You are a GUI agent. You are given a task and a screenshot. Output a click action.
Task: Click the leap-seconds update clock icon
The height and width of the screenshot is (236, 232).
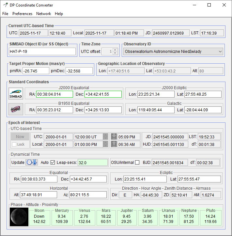pos(32,162)
